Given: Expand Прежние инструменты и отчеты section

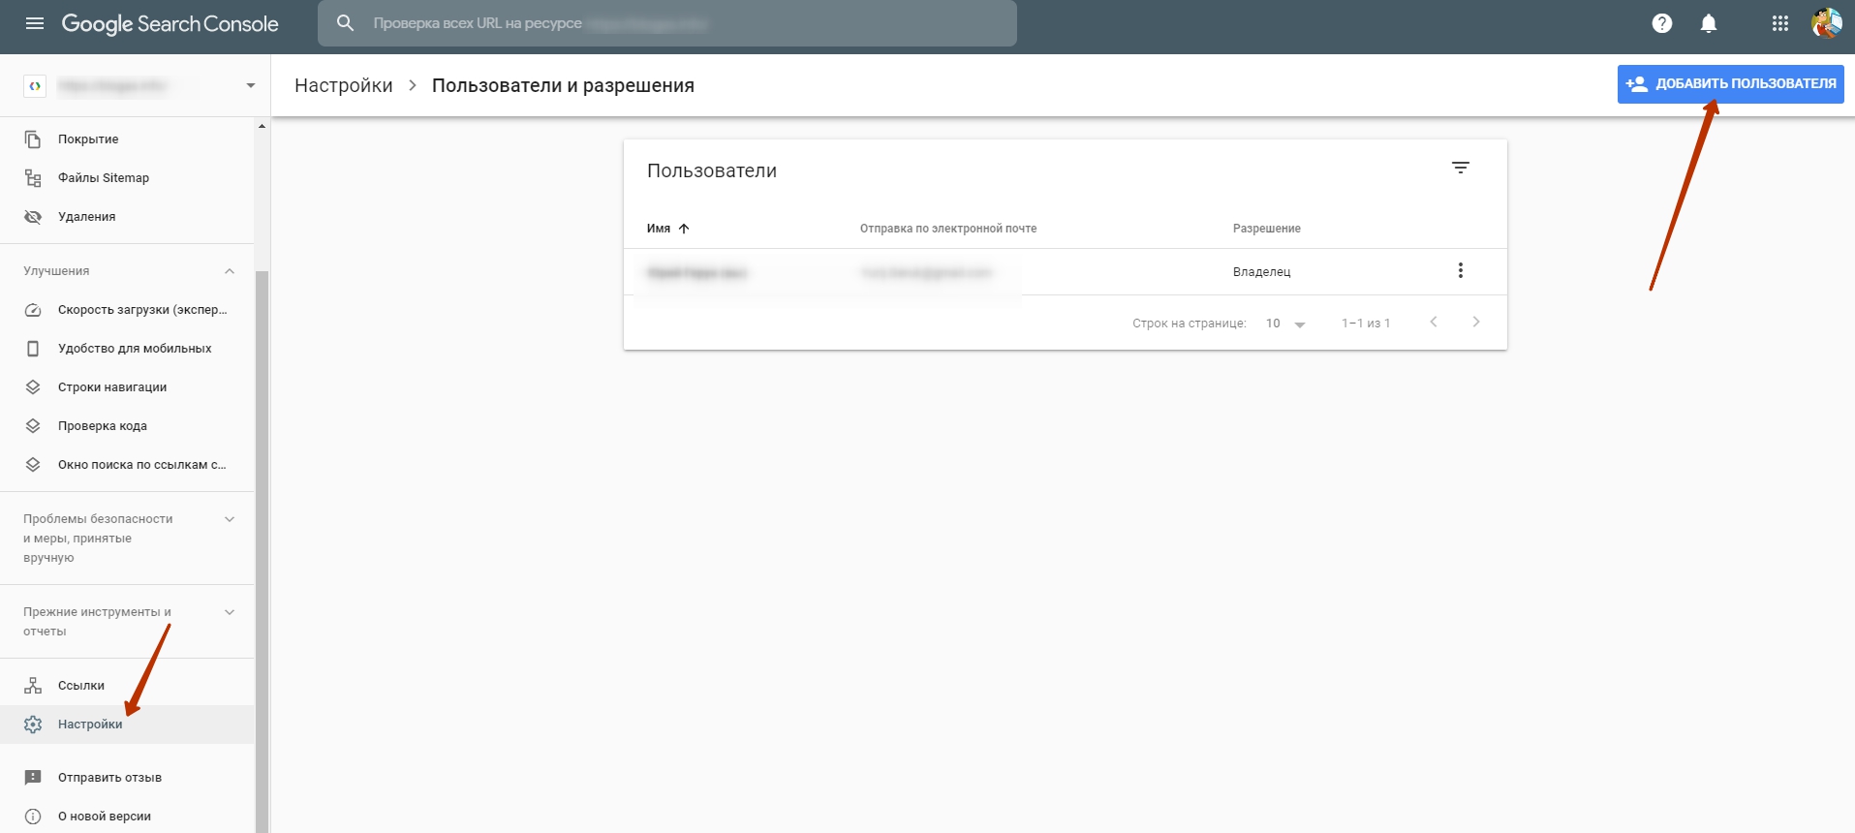Looking at the screenshot, I should tap(230, 612).
